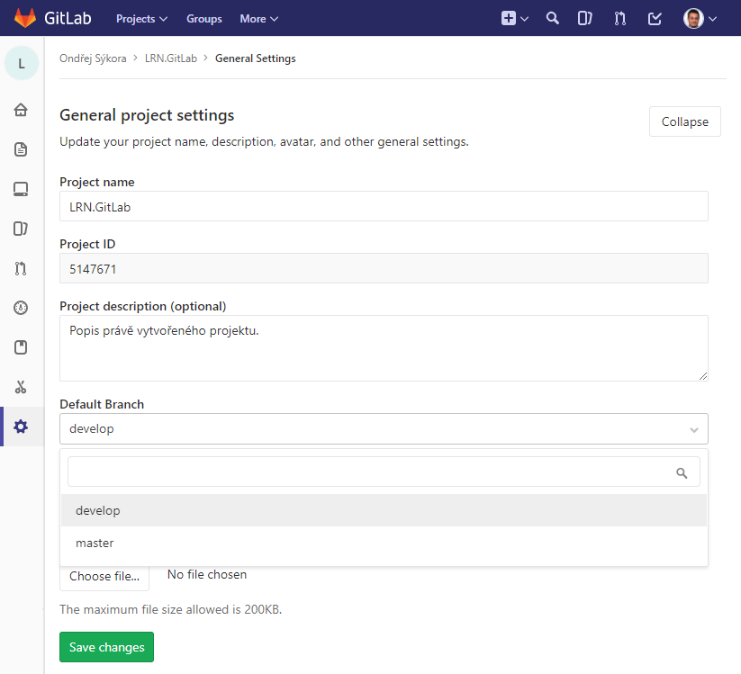The image size is (741, 674).
Task: Open Repository file icon in sidebar
Action: click(x=21, y=149)
